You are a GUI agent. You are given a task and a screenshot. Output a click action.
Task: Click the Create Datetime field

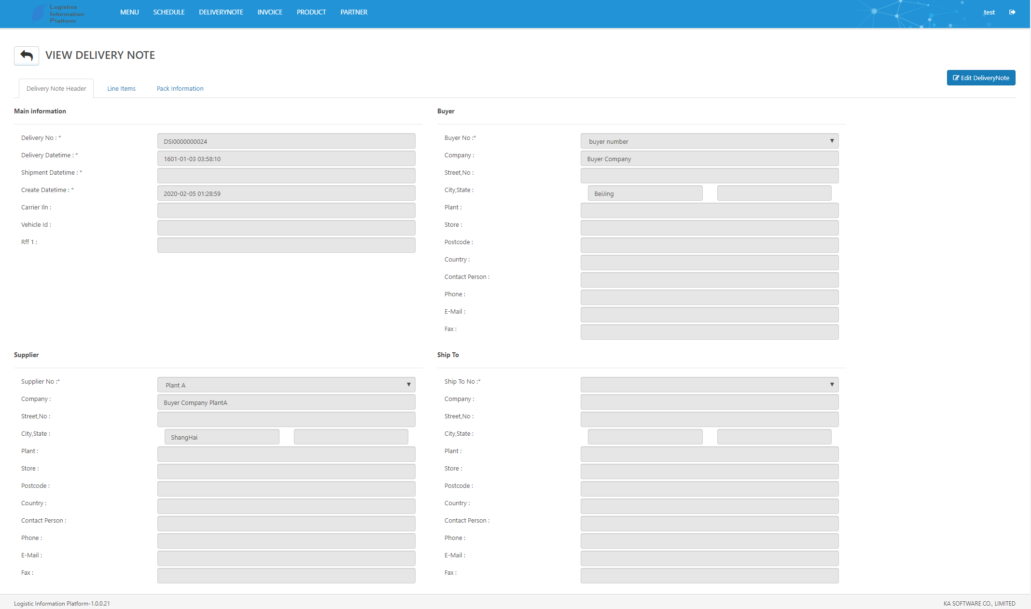[286, 193]
